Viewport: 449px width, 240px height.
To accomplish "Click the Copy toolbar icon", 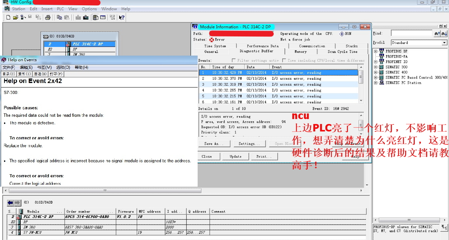I will pos(59,18).
